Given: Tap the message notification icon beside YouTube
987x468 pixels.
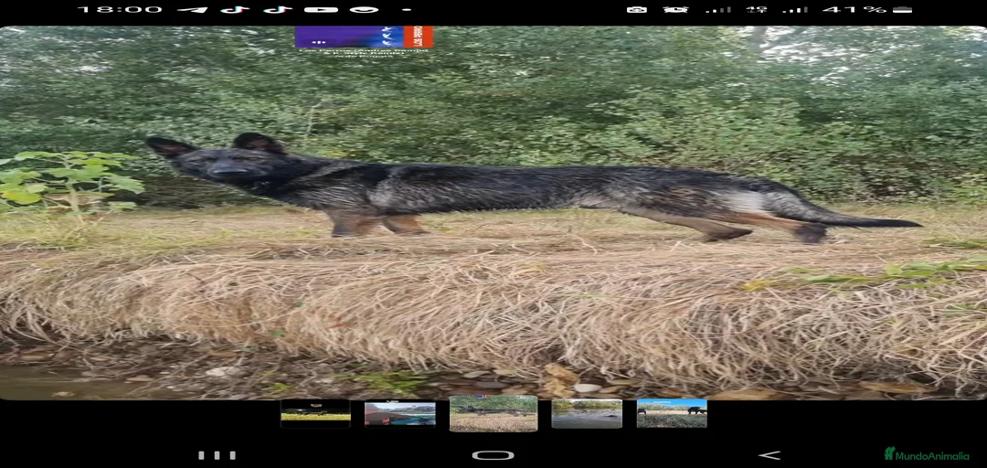Looking at the screenshot, I should (x=364, y=9).
